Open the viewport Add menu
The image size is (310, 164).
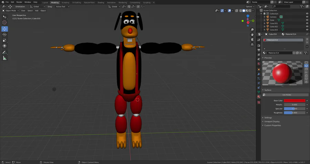point(37,11)
